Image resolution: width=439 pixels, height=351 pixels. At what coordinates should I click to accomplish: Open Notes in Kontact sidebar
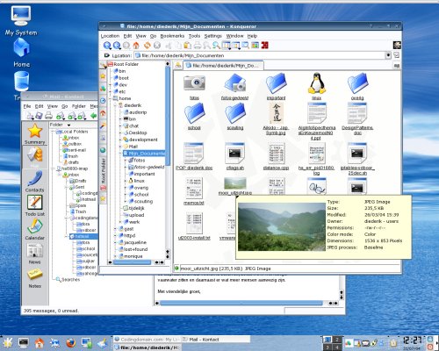(34, 277)
